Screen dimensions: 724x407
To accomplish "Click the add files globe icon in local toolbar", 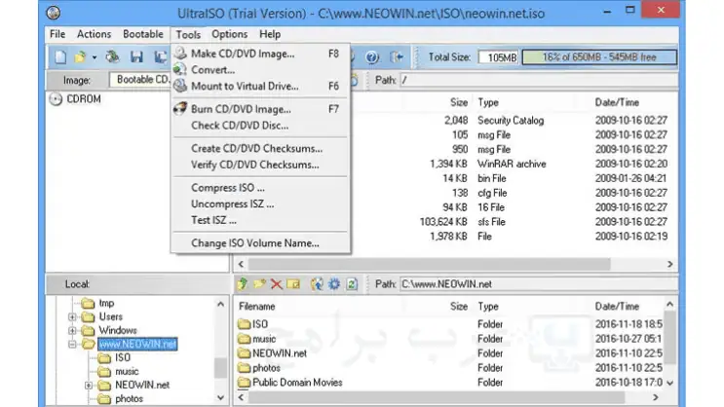I will pyautogui.click(x=317, y=284).
